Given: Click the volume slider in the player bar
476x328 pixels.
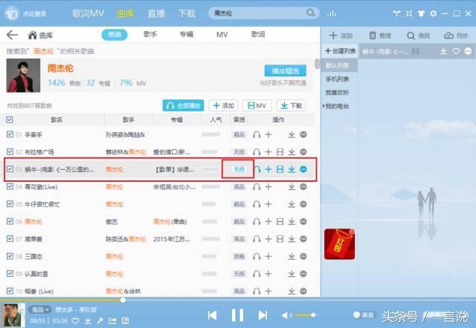Looking at the screenshot, I should point(306,315).
